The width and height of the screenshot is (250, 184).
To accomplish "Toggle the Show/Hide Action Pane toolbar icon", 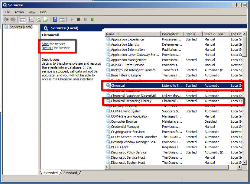I will (62, 19).
